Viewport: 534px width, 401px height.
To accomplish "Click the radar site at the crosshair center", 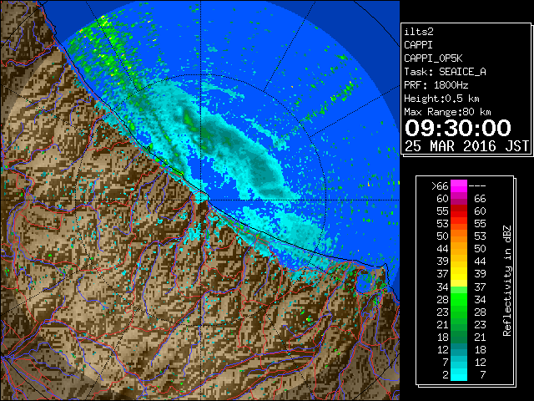I will 201,200.
